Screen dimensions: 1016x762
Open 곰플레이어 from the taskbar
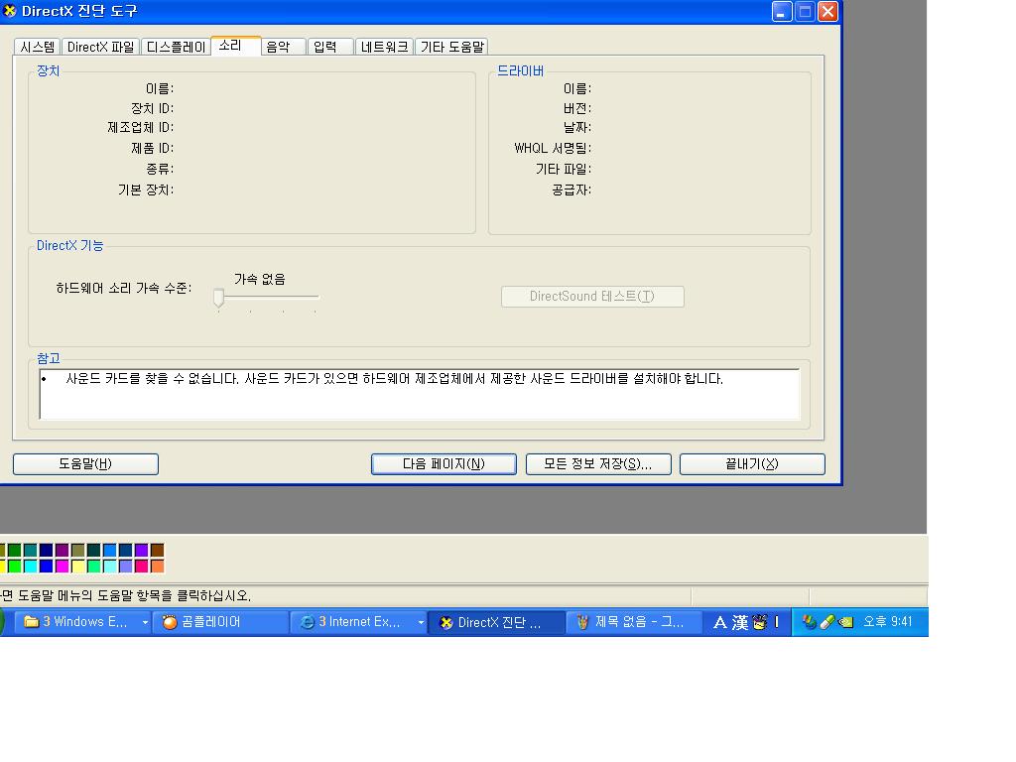220,622
